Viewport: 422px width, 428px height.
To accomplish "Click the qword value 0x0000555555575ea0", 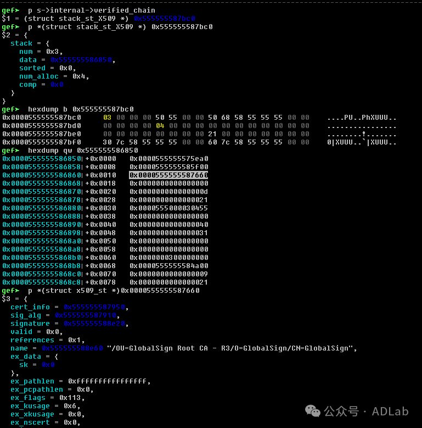I will point(168,159).
